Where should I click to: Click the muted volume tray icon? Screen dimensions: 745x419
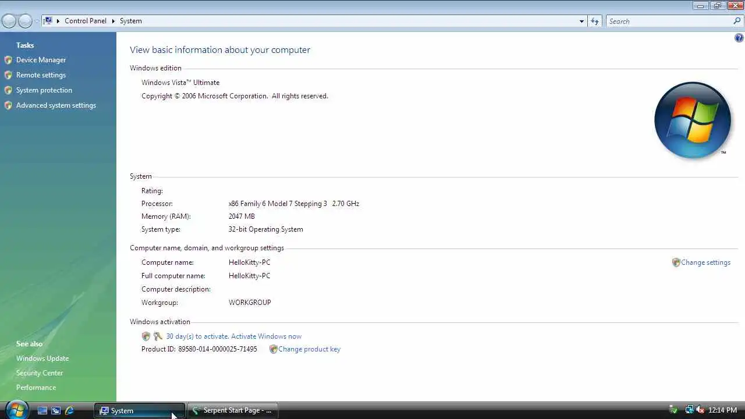pyautogui.click(x=700, y=410)
